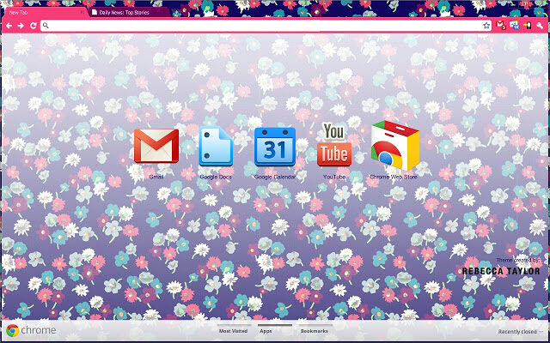Click the Chrome Web Store label text
550x343 pixels.
click(394, 177)
